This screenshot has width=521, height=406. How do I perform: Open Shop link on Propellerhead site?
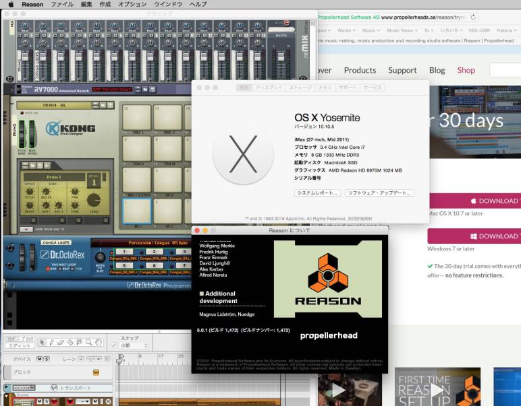pos(466,70)
